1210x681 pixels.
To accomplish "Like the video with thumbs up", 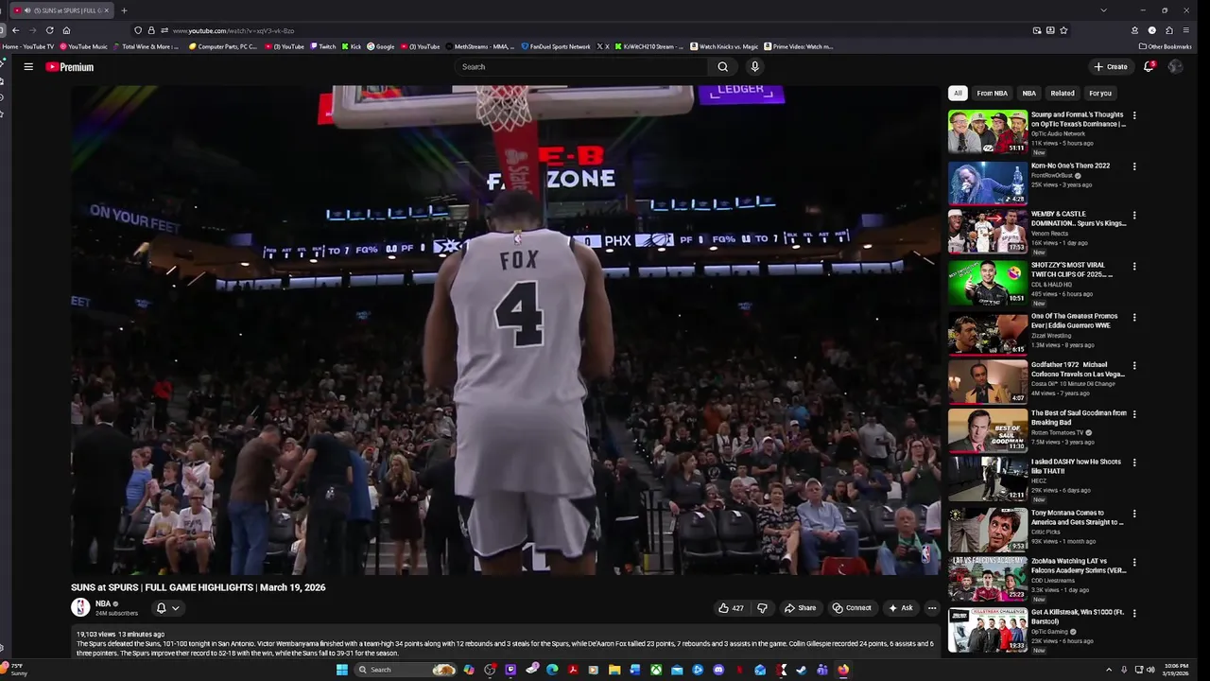I will [731, 608].
